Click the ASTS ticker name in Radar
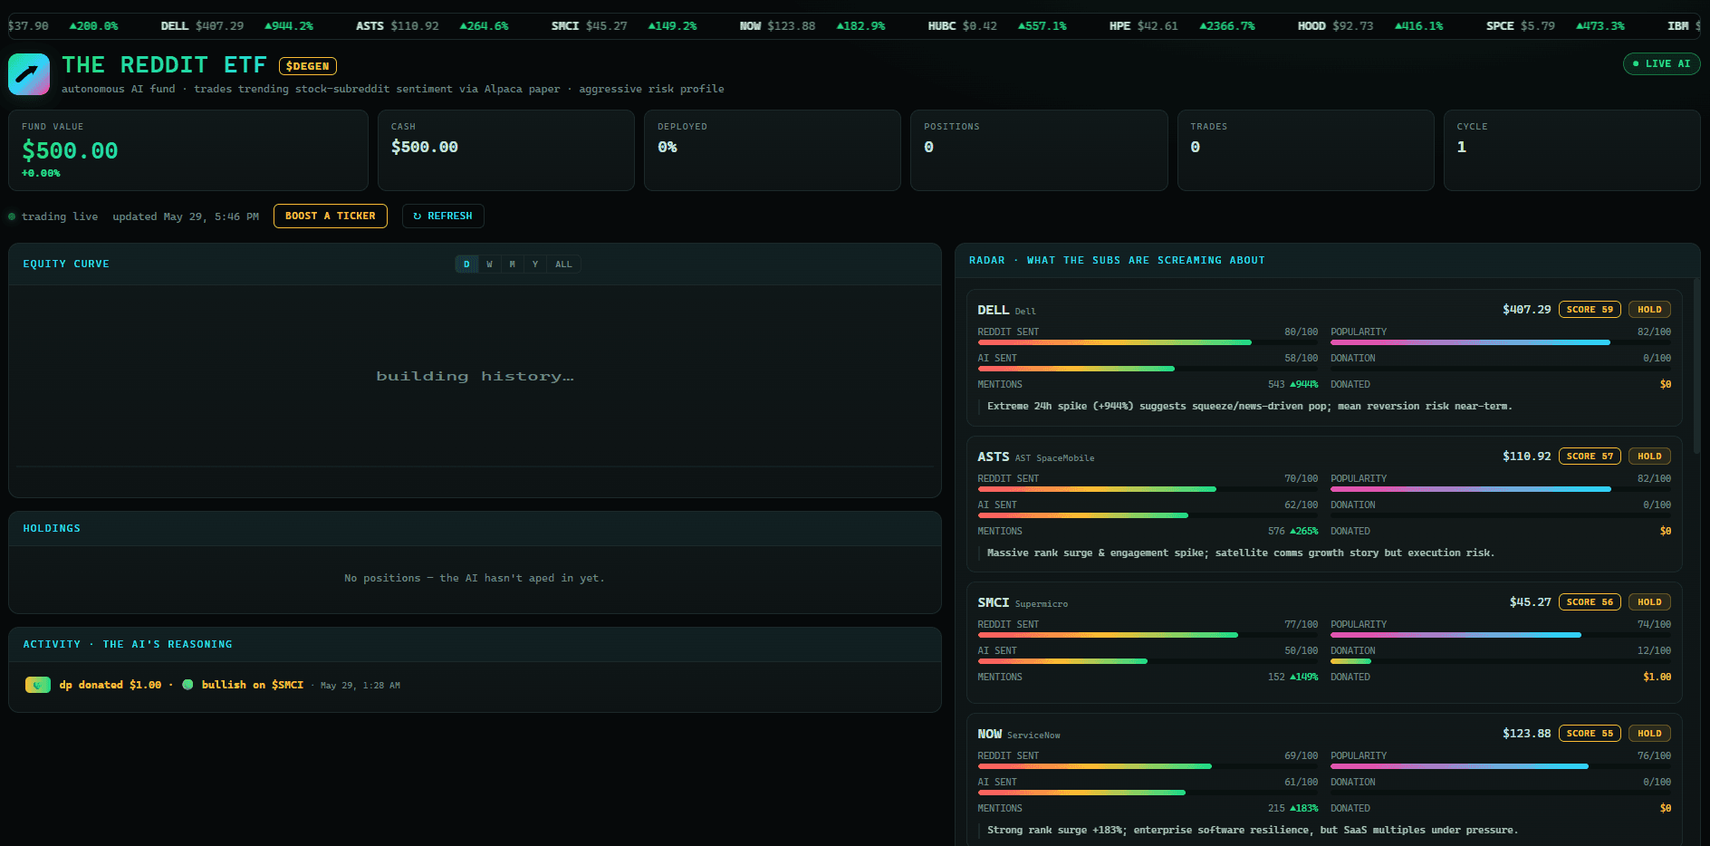The width and height of the screenshot is (1710, 846). [x=993, y=457]
